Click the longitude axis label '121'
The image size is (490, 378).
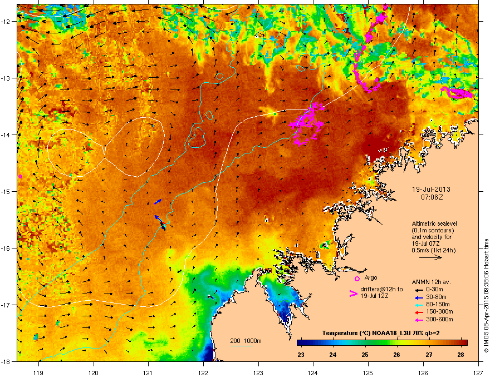point(149,372)
